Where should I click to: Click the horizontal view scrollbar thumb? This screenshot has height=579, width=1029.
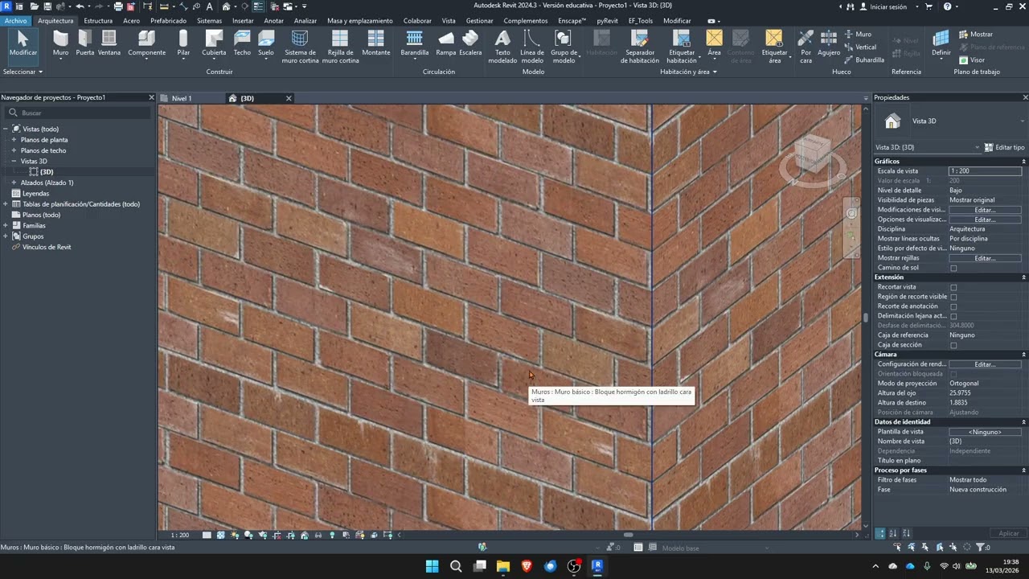tap(629, 535)
